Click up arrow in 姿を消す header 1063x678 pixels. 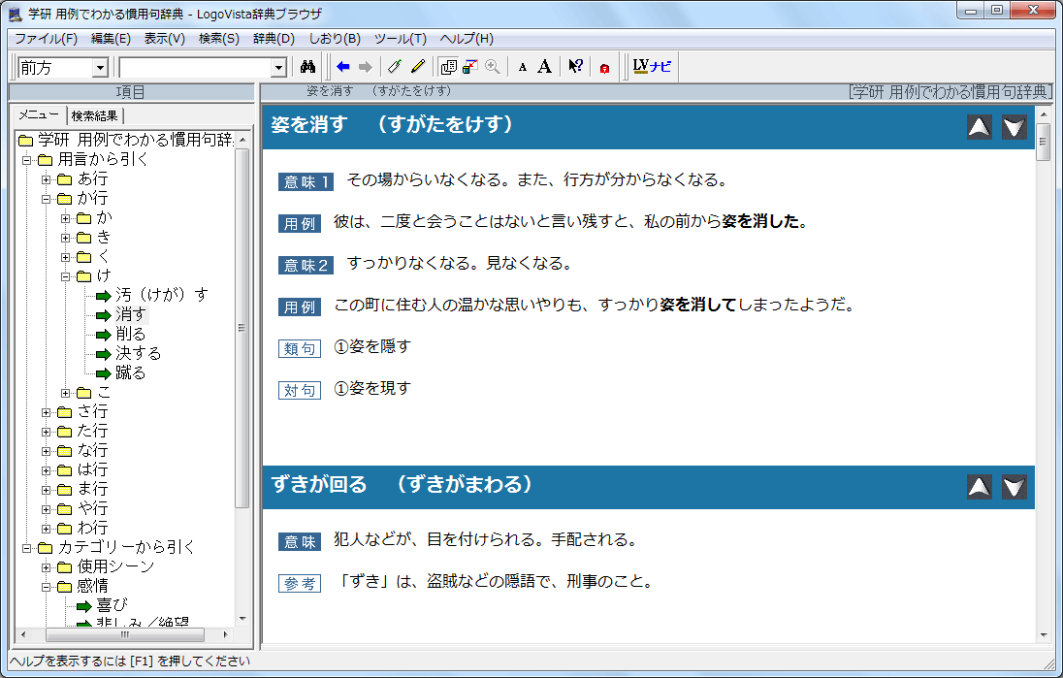(x=979, y=127)
